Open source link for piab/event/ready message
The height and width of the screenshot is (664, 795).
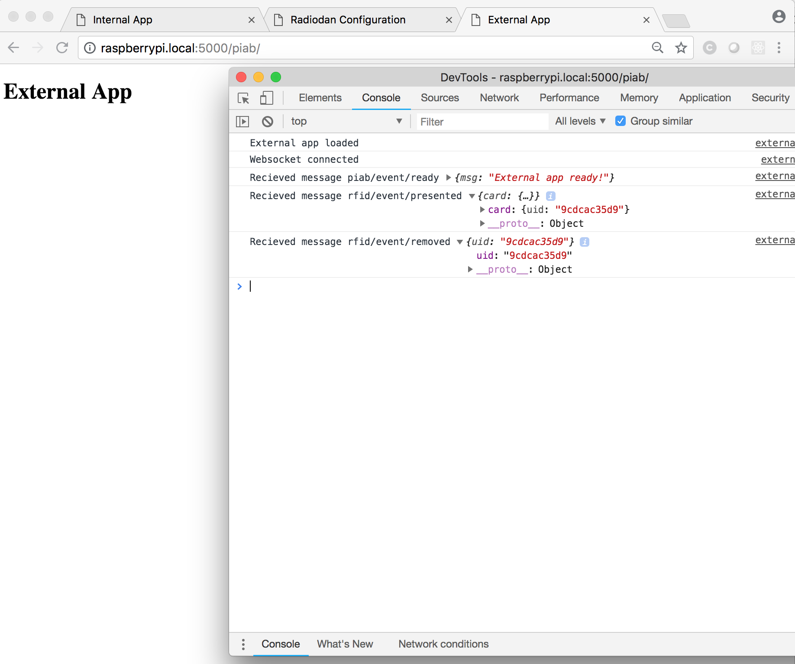pyautogui.click(x=775, y=176)
